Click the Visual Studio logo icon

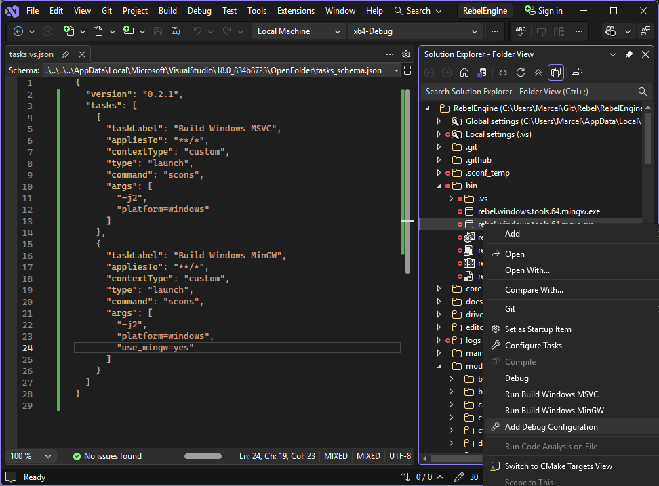12,11
